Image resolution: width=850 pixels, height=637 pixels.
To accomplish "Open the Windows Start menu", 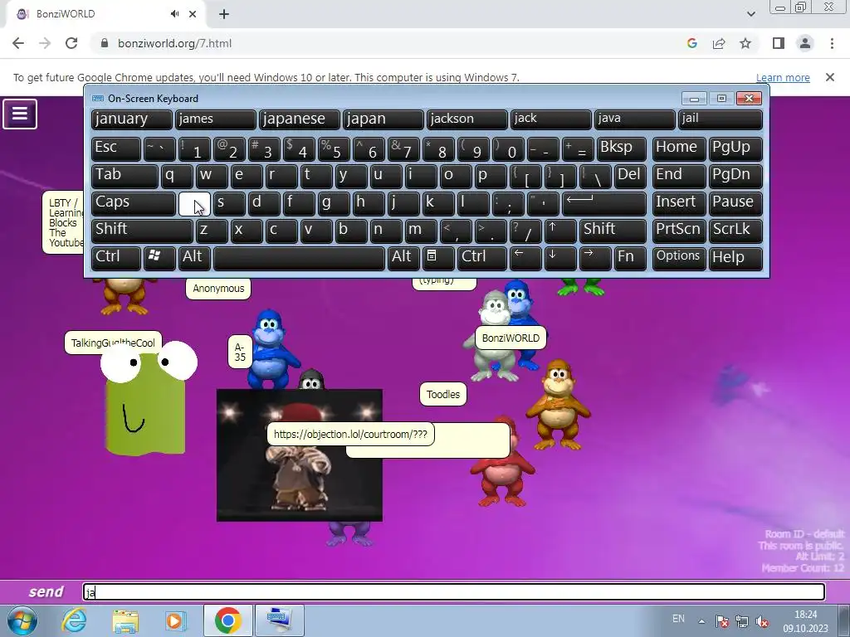I will [22, 620].
